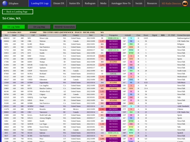
Task: Sort by the Digital column header
Action: coord(154,35)
